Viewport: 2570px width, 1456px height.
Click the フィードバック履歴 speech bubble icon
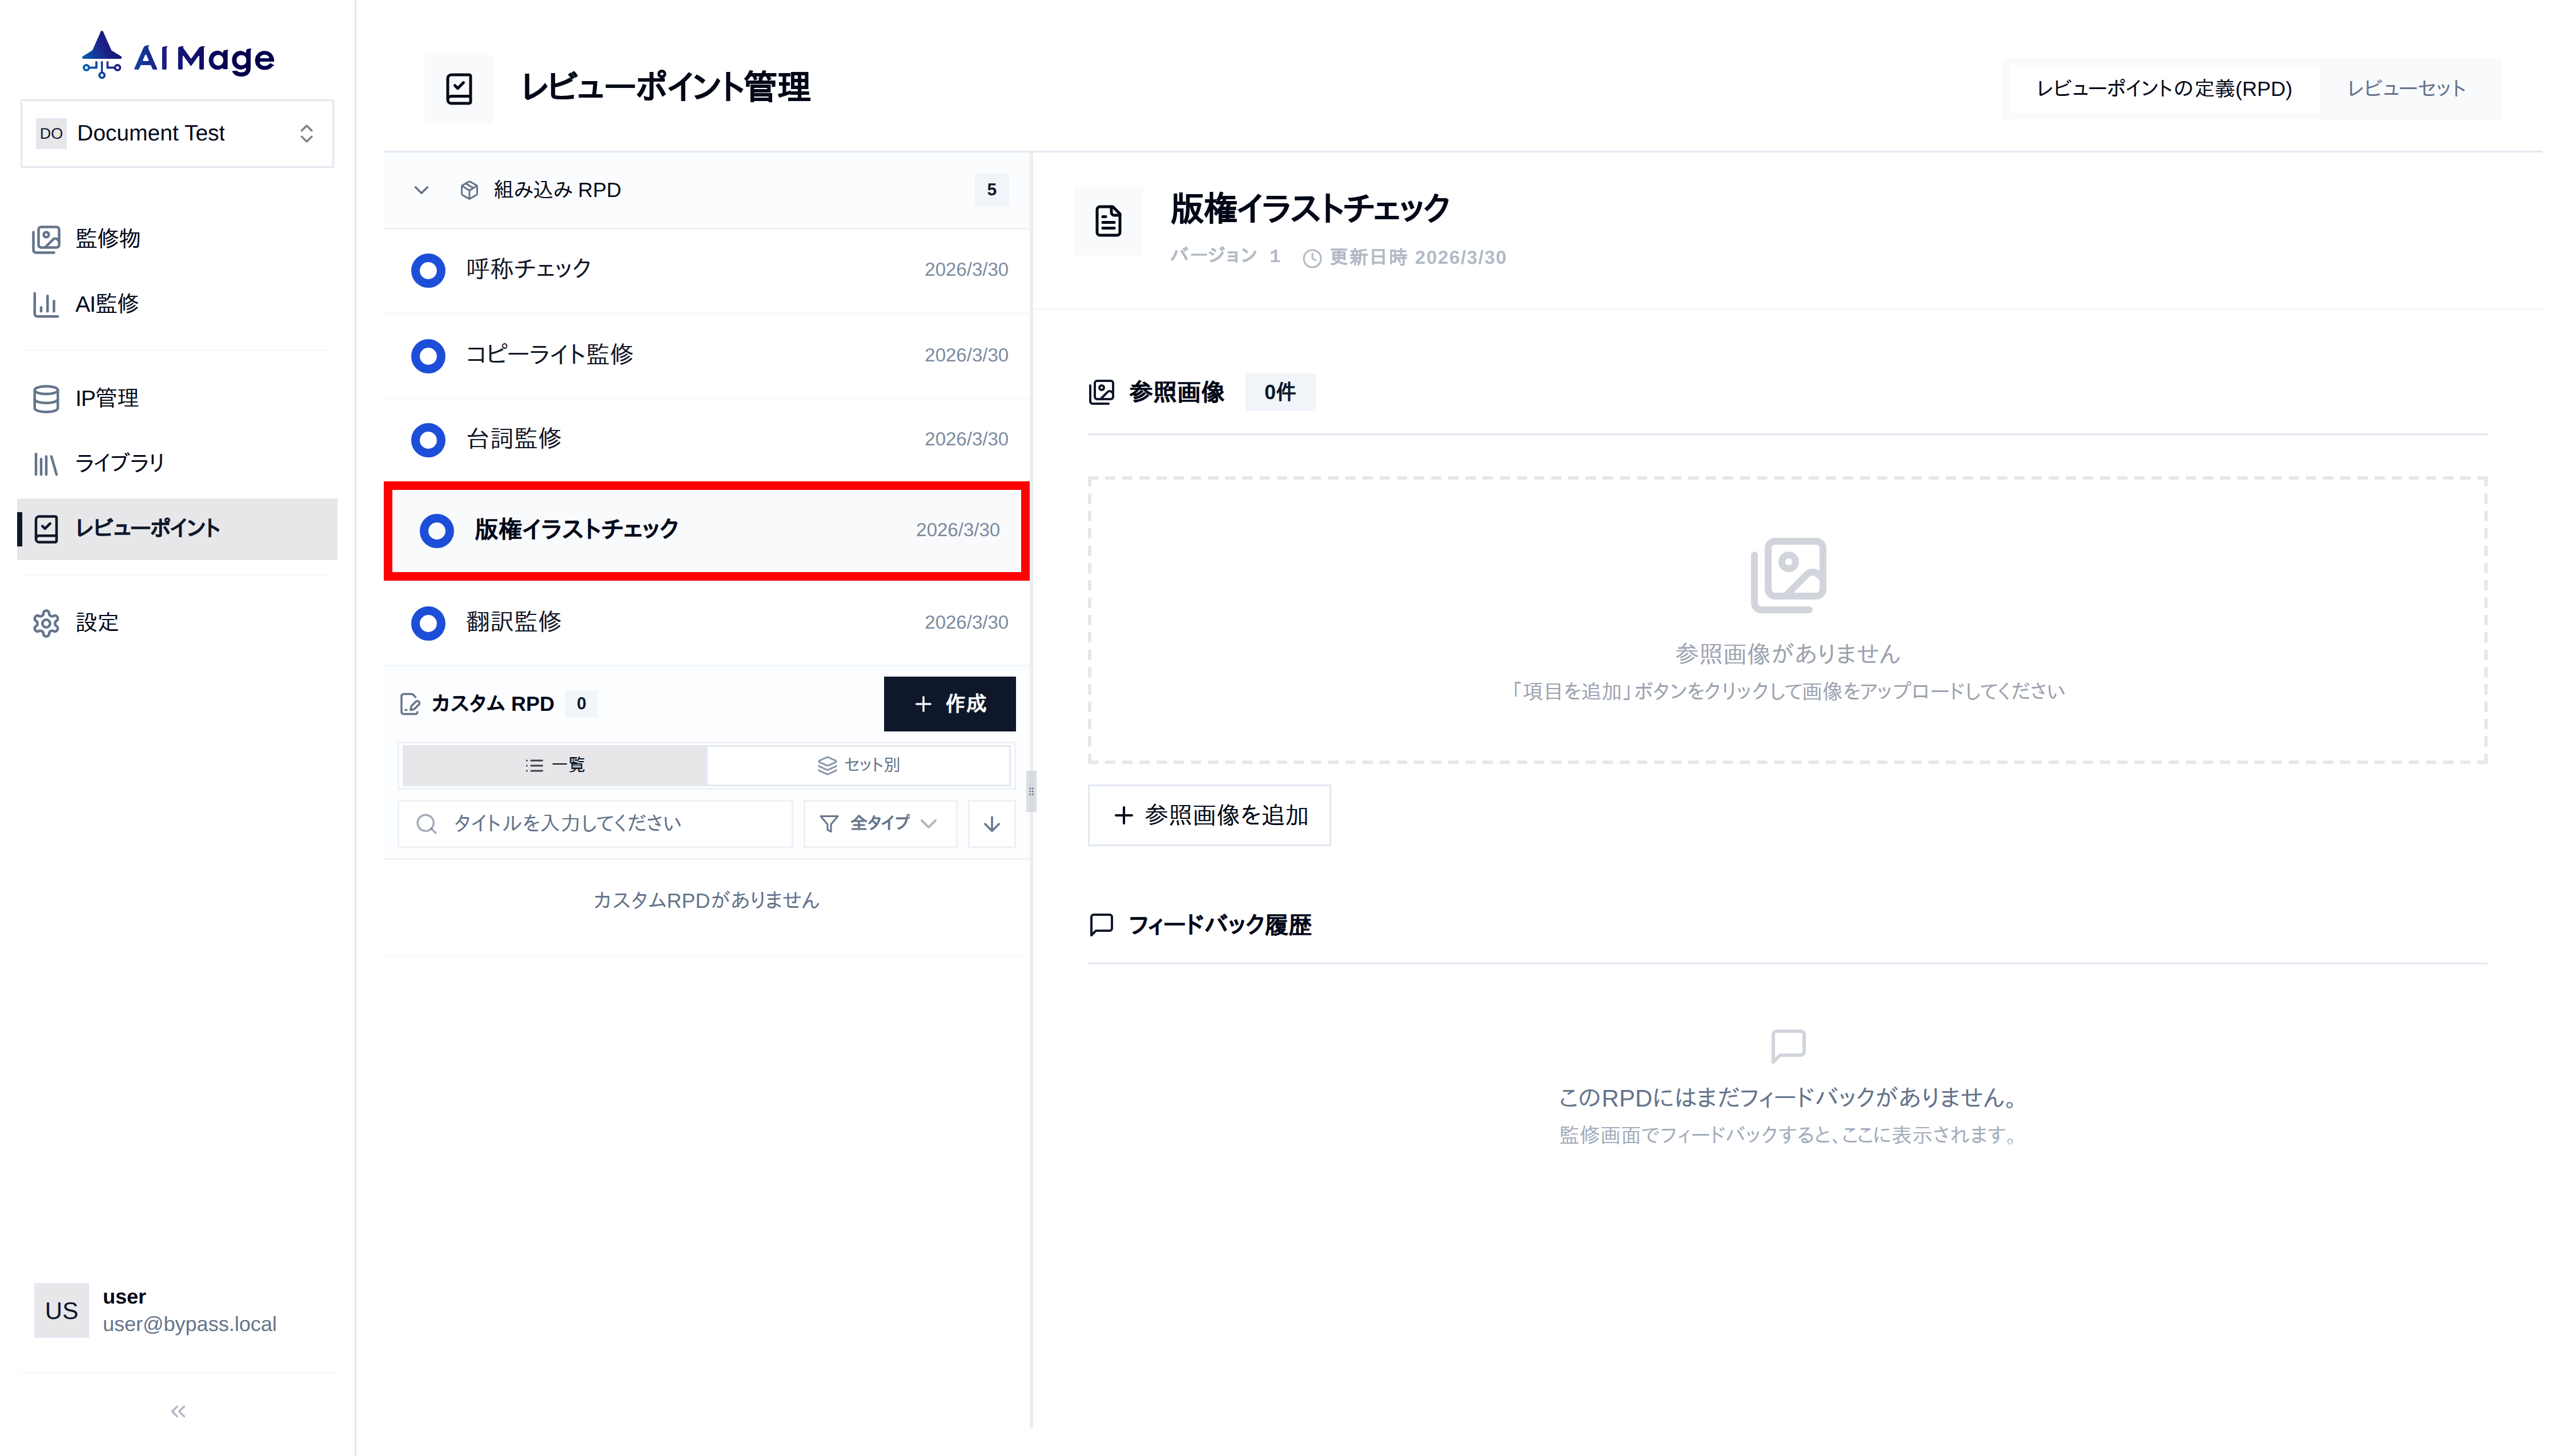coord(1101,925)
